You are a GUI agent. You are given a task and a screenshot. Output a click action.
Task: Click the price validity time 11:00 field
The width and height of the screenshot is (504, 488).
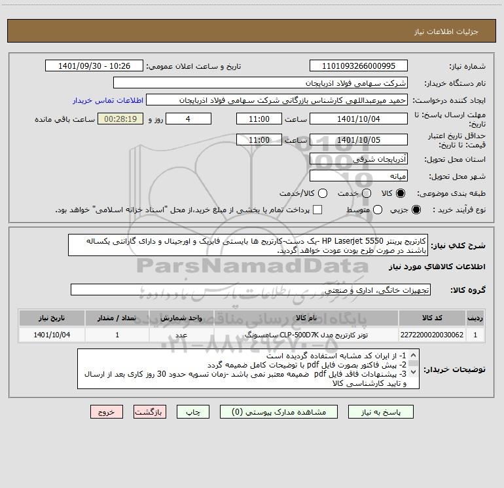point(259,140)
